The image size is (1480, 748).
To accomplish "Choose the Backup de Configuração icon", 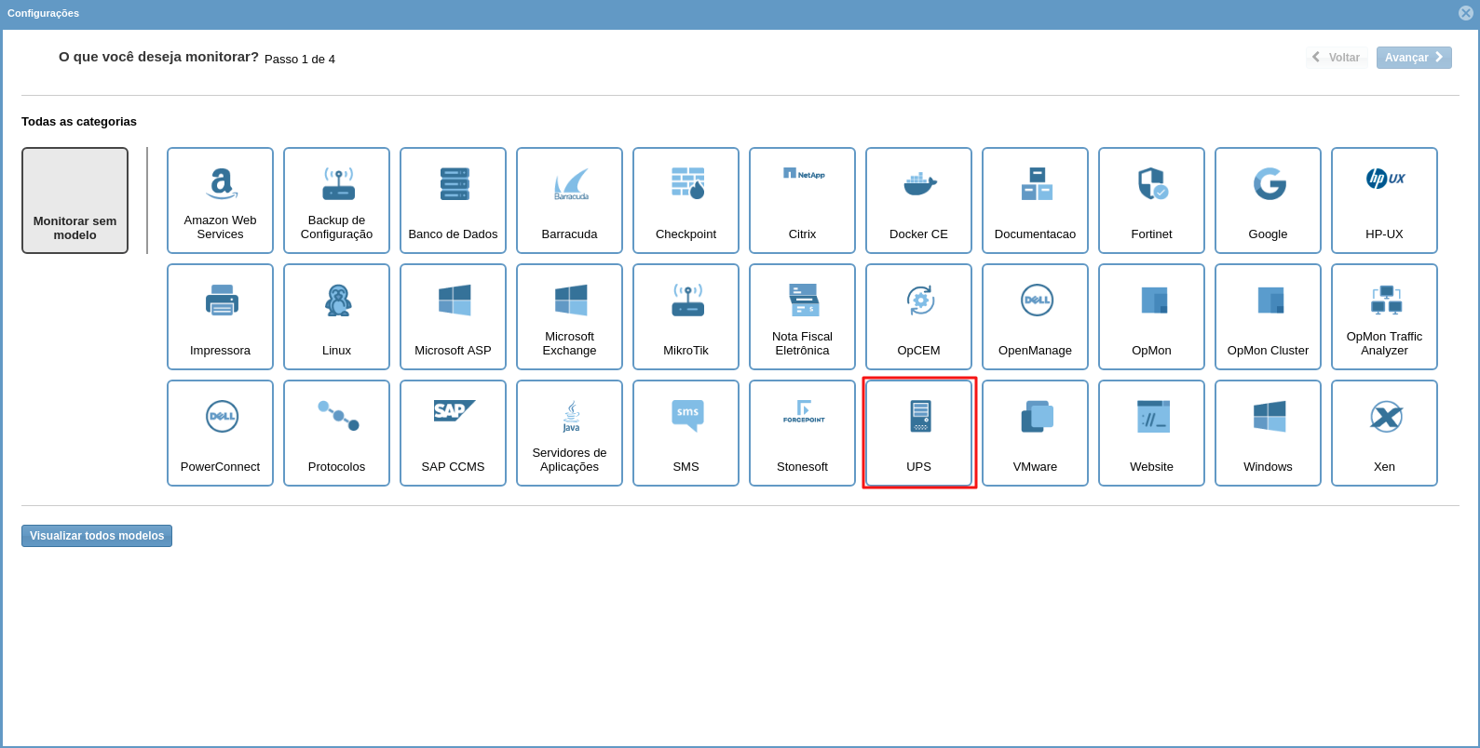I will 338,183.
